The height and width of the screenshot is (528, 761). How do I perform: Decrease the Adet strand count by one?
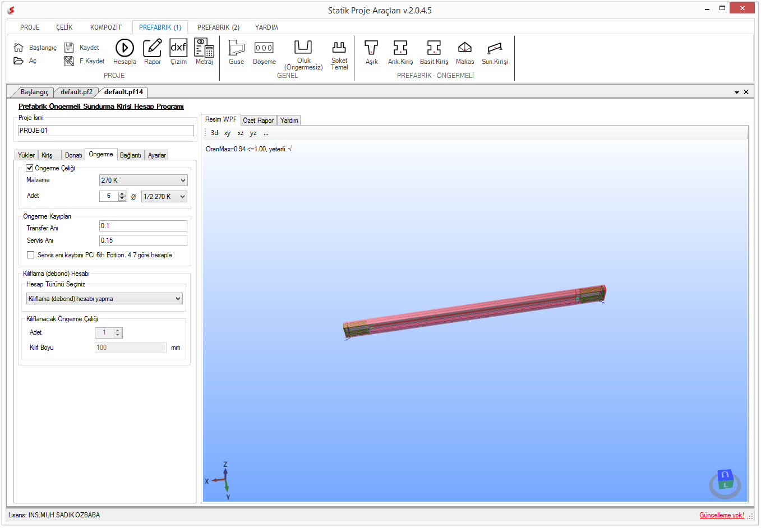[x=122, y=198]
